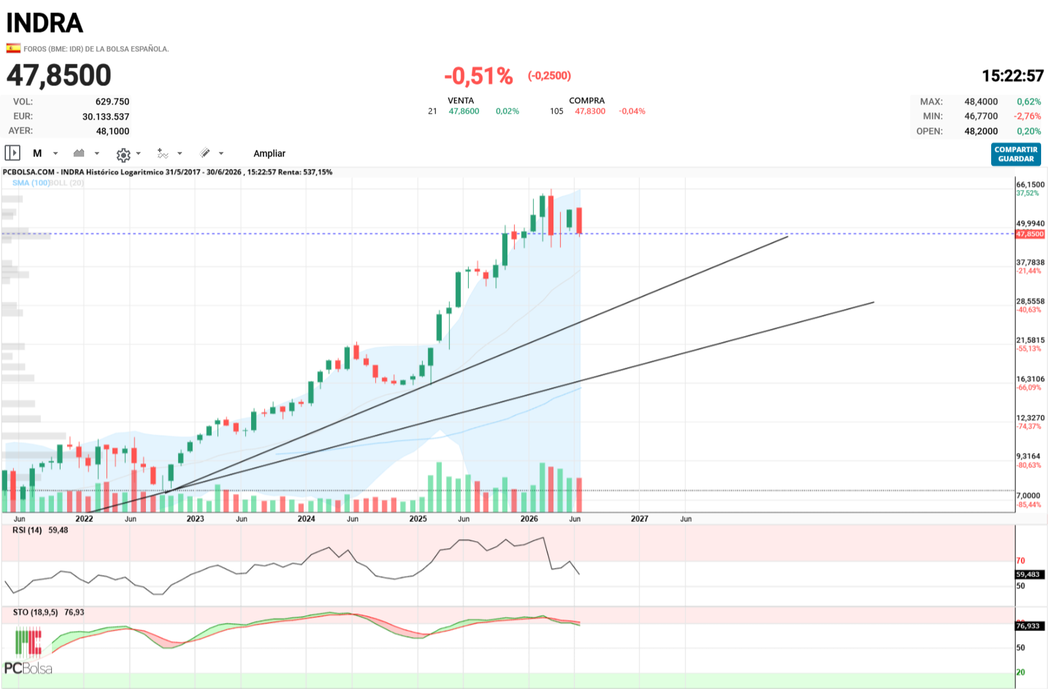Click the Compartir Guardar button
Image resolution: width=1049 pixels, height=689 pixels.
click(1015, 154)
